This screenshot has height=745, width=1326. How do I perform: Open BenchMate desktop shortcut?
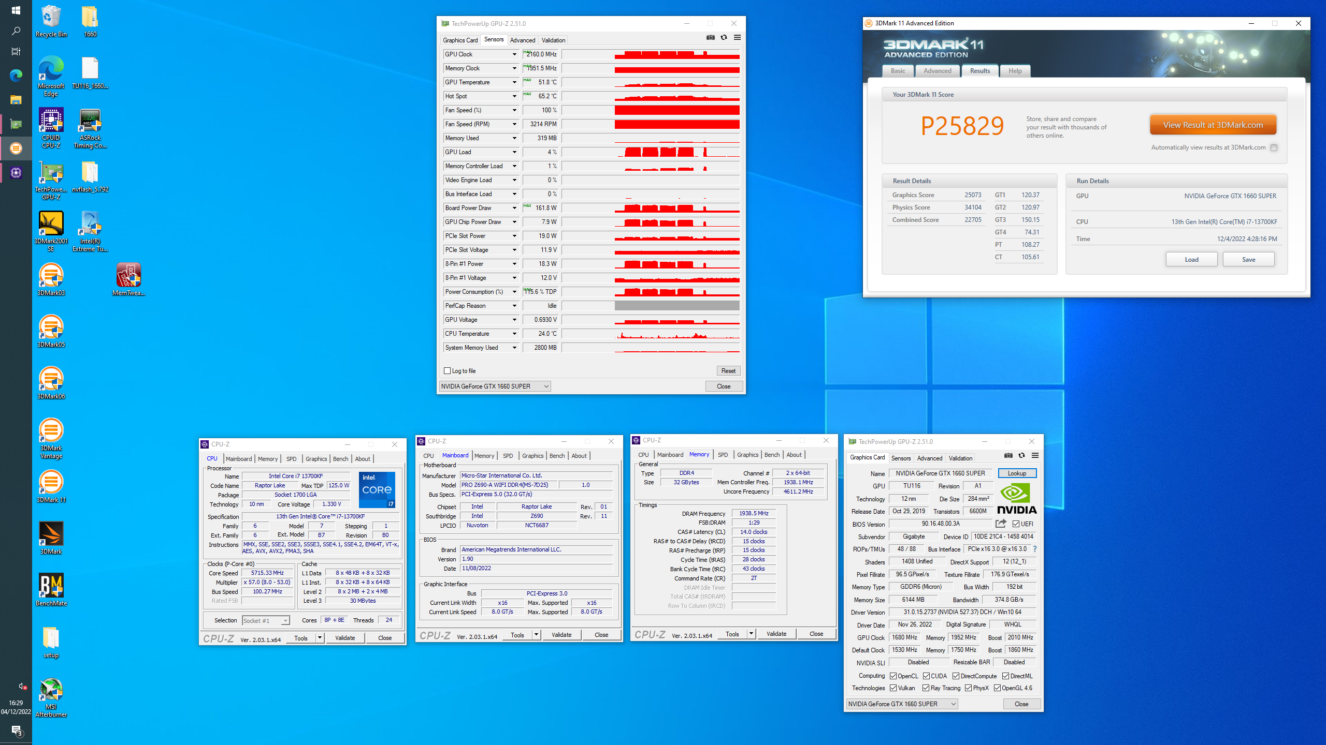(51, 590)
